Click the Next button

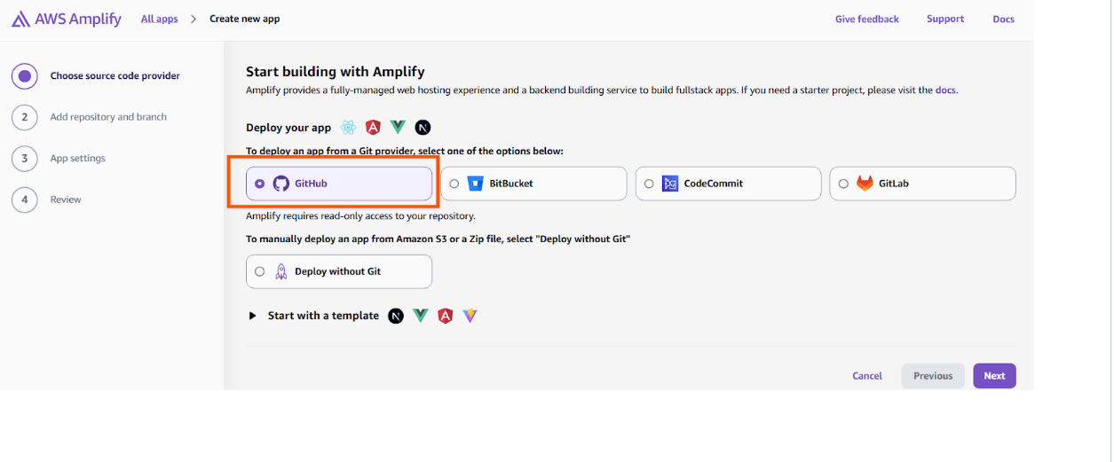[x=994, y=376]
